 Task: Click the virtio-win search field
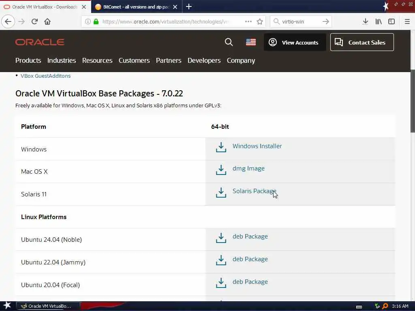[x=300, y=21]
